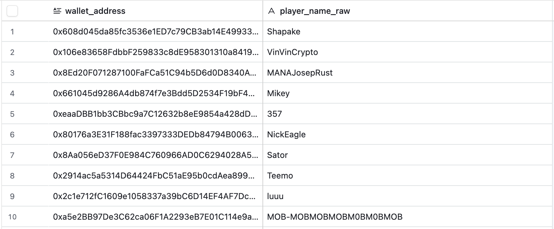
Task: Click the wallet address starting with 0xeaaDBB1b
Action: (155, 114)
